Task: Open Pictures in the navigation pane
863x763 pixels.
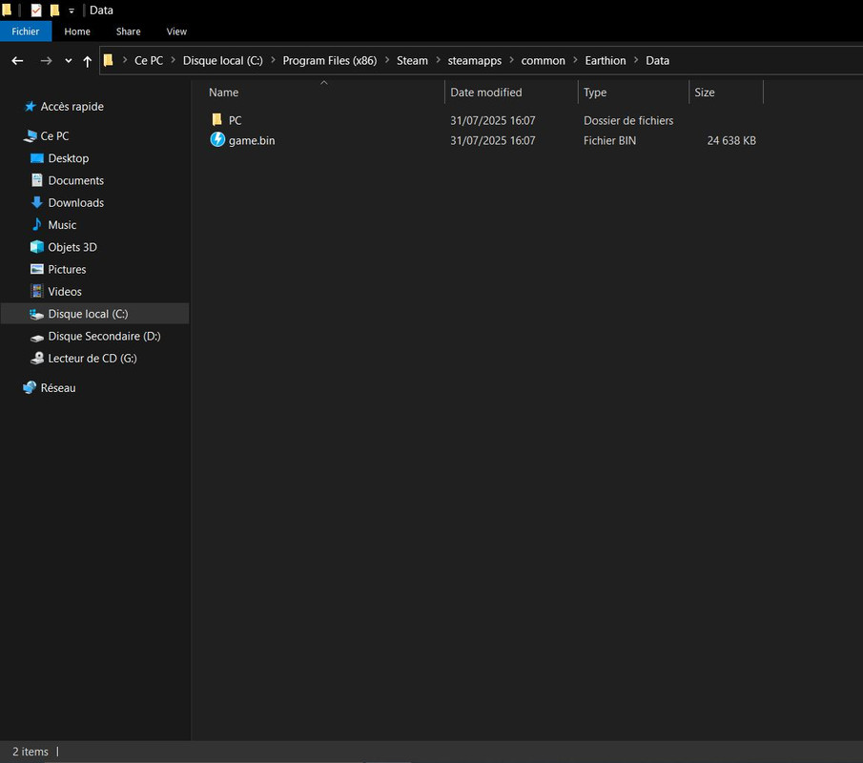Action: pyautogui.click(x=67, y=270)
